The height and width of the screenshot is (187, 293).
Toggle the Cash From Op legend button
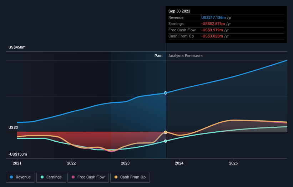[130, 177]
